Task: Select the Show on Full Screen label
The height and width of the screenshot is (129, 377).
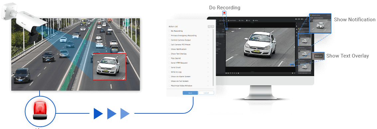Action: click(x=180, y=81)
